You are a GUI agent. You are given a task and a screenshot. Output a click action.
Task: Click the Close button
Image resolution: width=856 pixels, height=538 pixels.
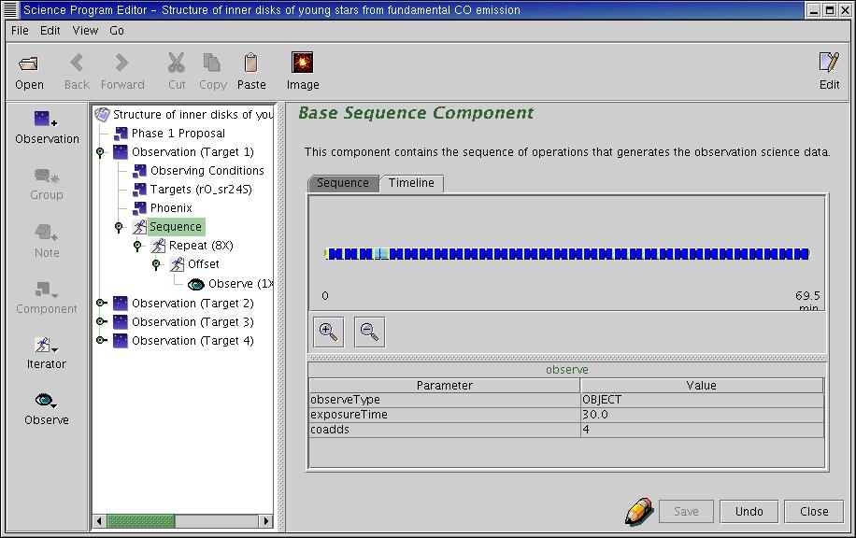pyautogui.click(x=814, y=511)
